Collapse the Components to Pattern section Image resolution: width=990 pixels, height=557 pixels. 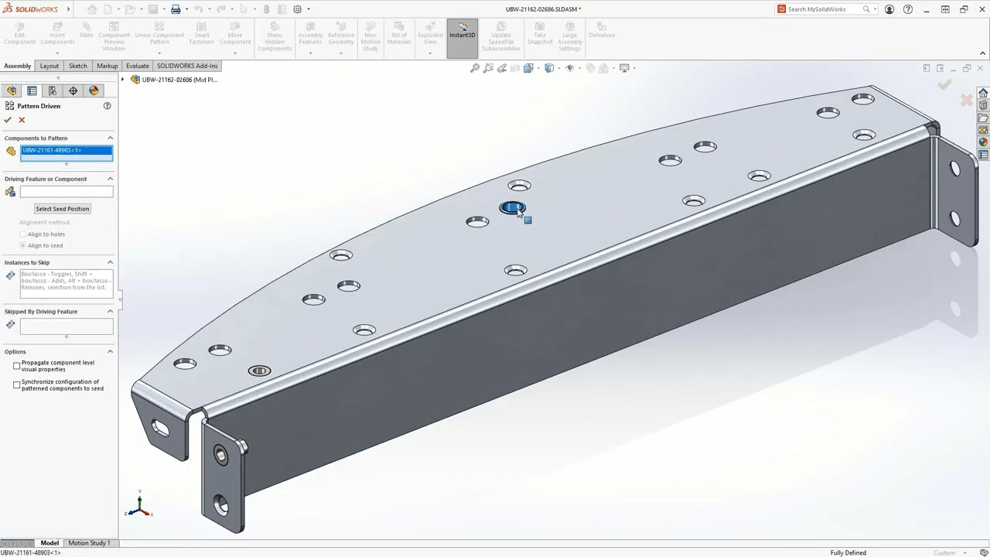(x=110, y=138)
